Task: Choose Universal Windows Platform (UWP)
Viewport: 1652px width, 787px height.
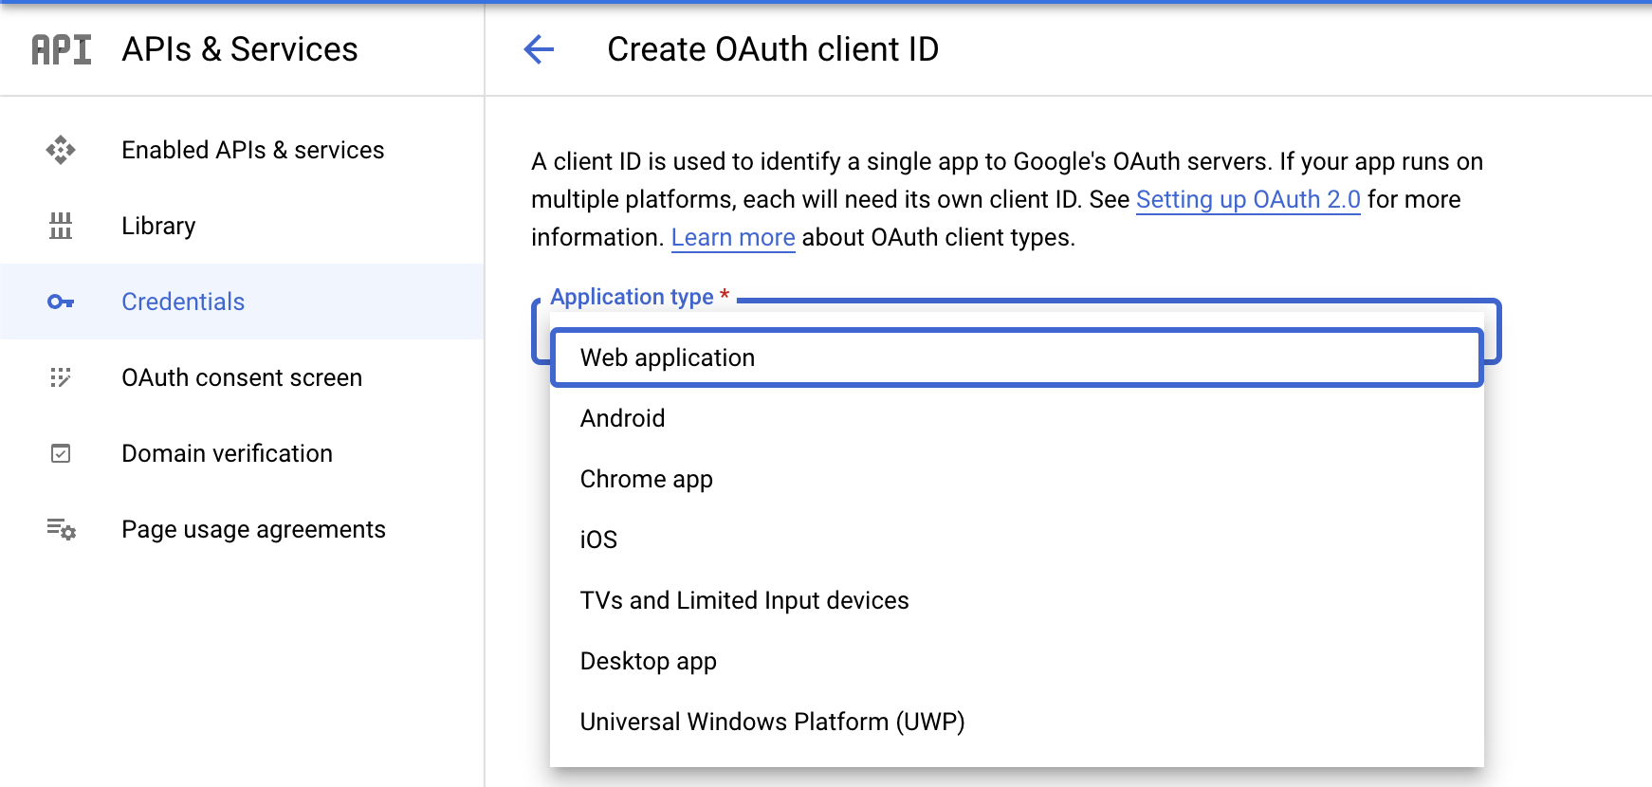Action: [772, 722]
